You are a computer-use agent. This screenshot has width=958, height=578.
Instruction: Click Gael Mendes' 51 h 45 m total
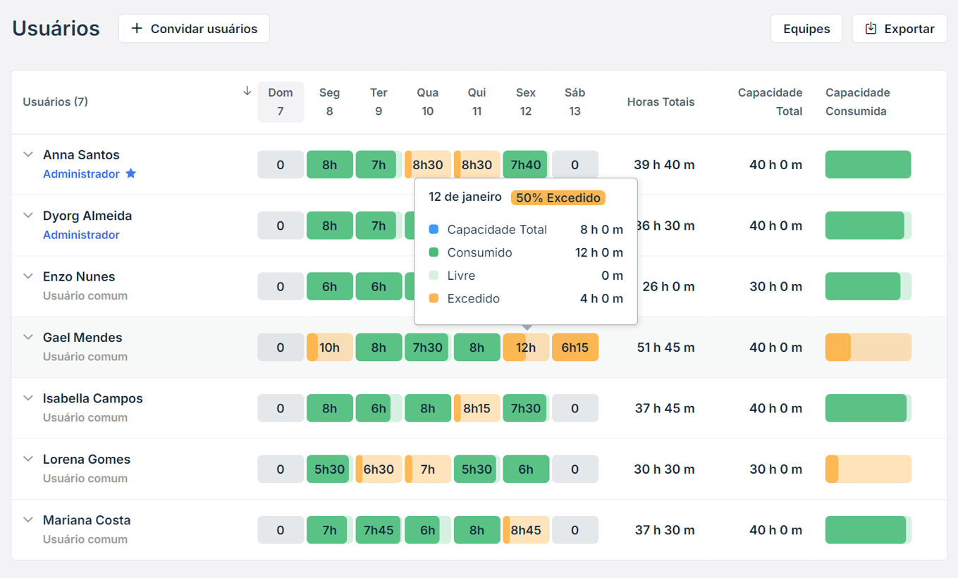click(665, 348)
